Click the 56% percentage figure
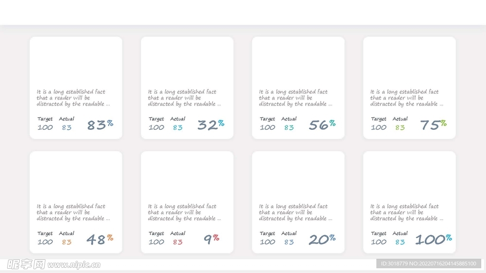Screen dimensions: 486x273 pos(322,125)
